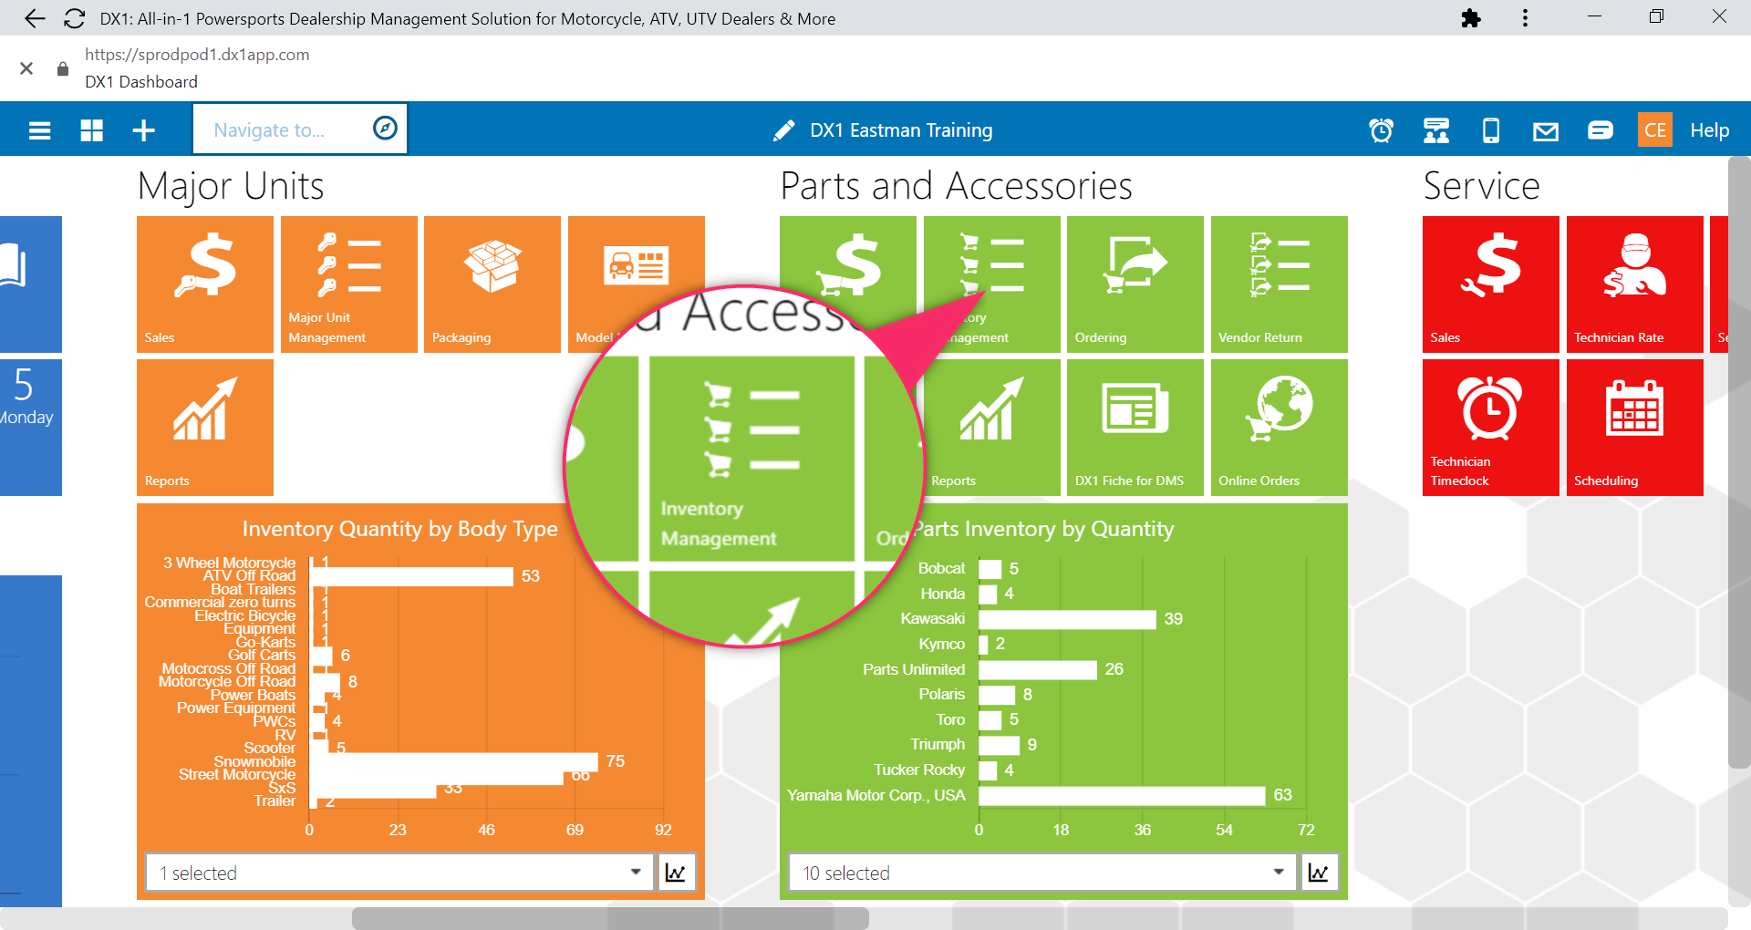Click the Kawasaki bar showing 39
The height and width of the screenshot is (930, 1751).
click(x=1067, y=620)
